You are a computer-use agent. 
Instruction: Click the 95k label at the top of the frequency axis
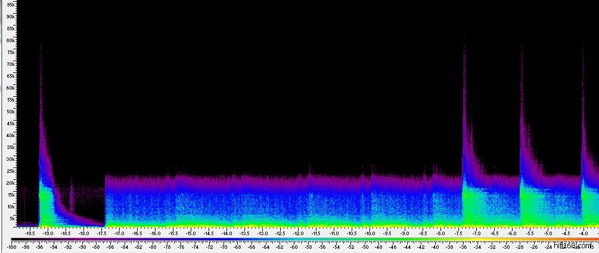point(10,5)
